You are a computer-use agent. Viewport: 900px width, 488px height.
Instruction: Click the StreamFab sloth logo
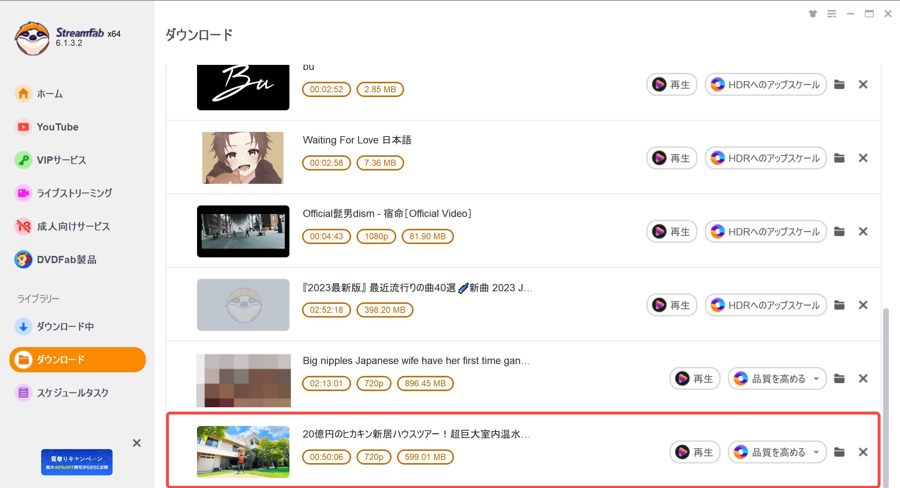(x=32, y=38)
